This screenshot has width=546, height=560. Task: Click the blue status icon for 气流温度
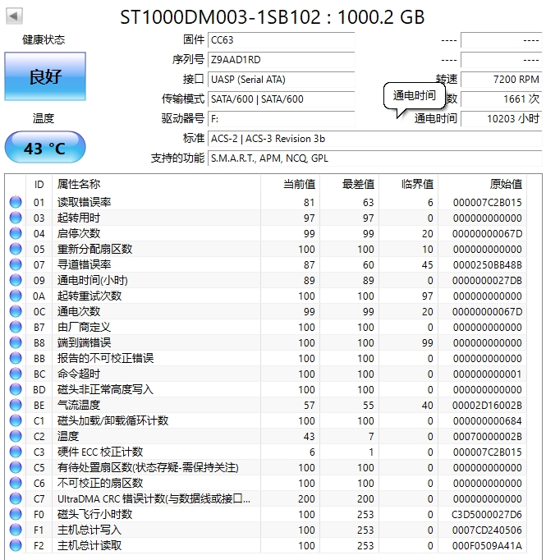coord(16,405)
